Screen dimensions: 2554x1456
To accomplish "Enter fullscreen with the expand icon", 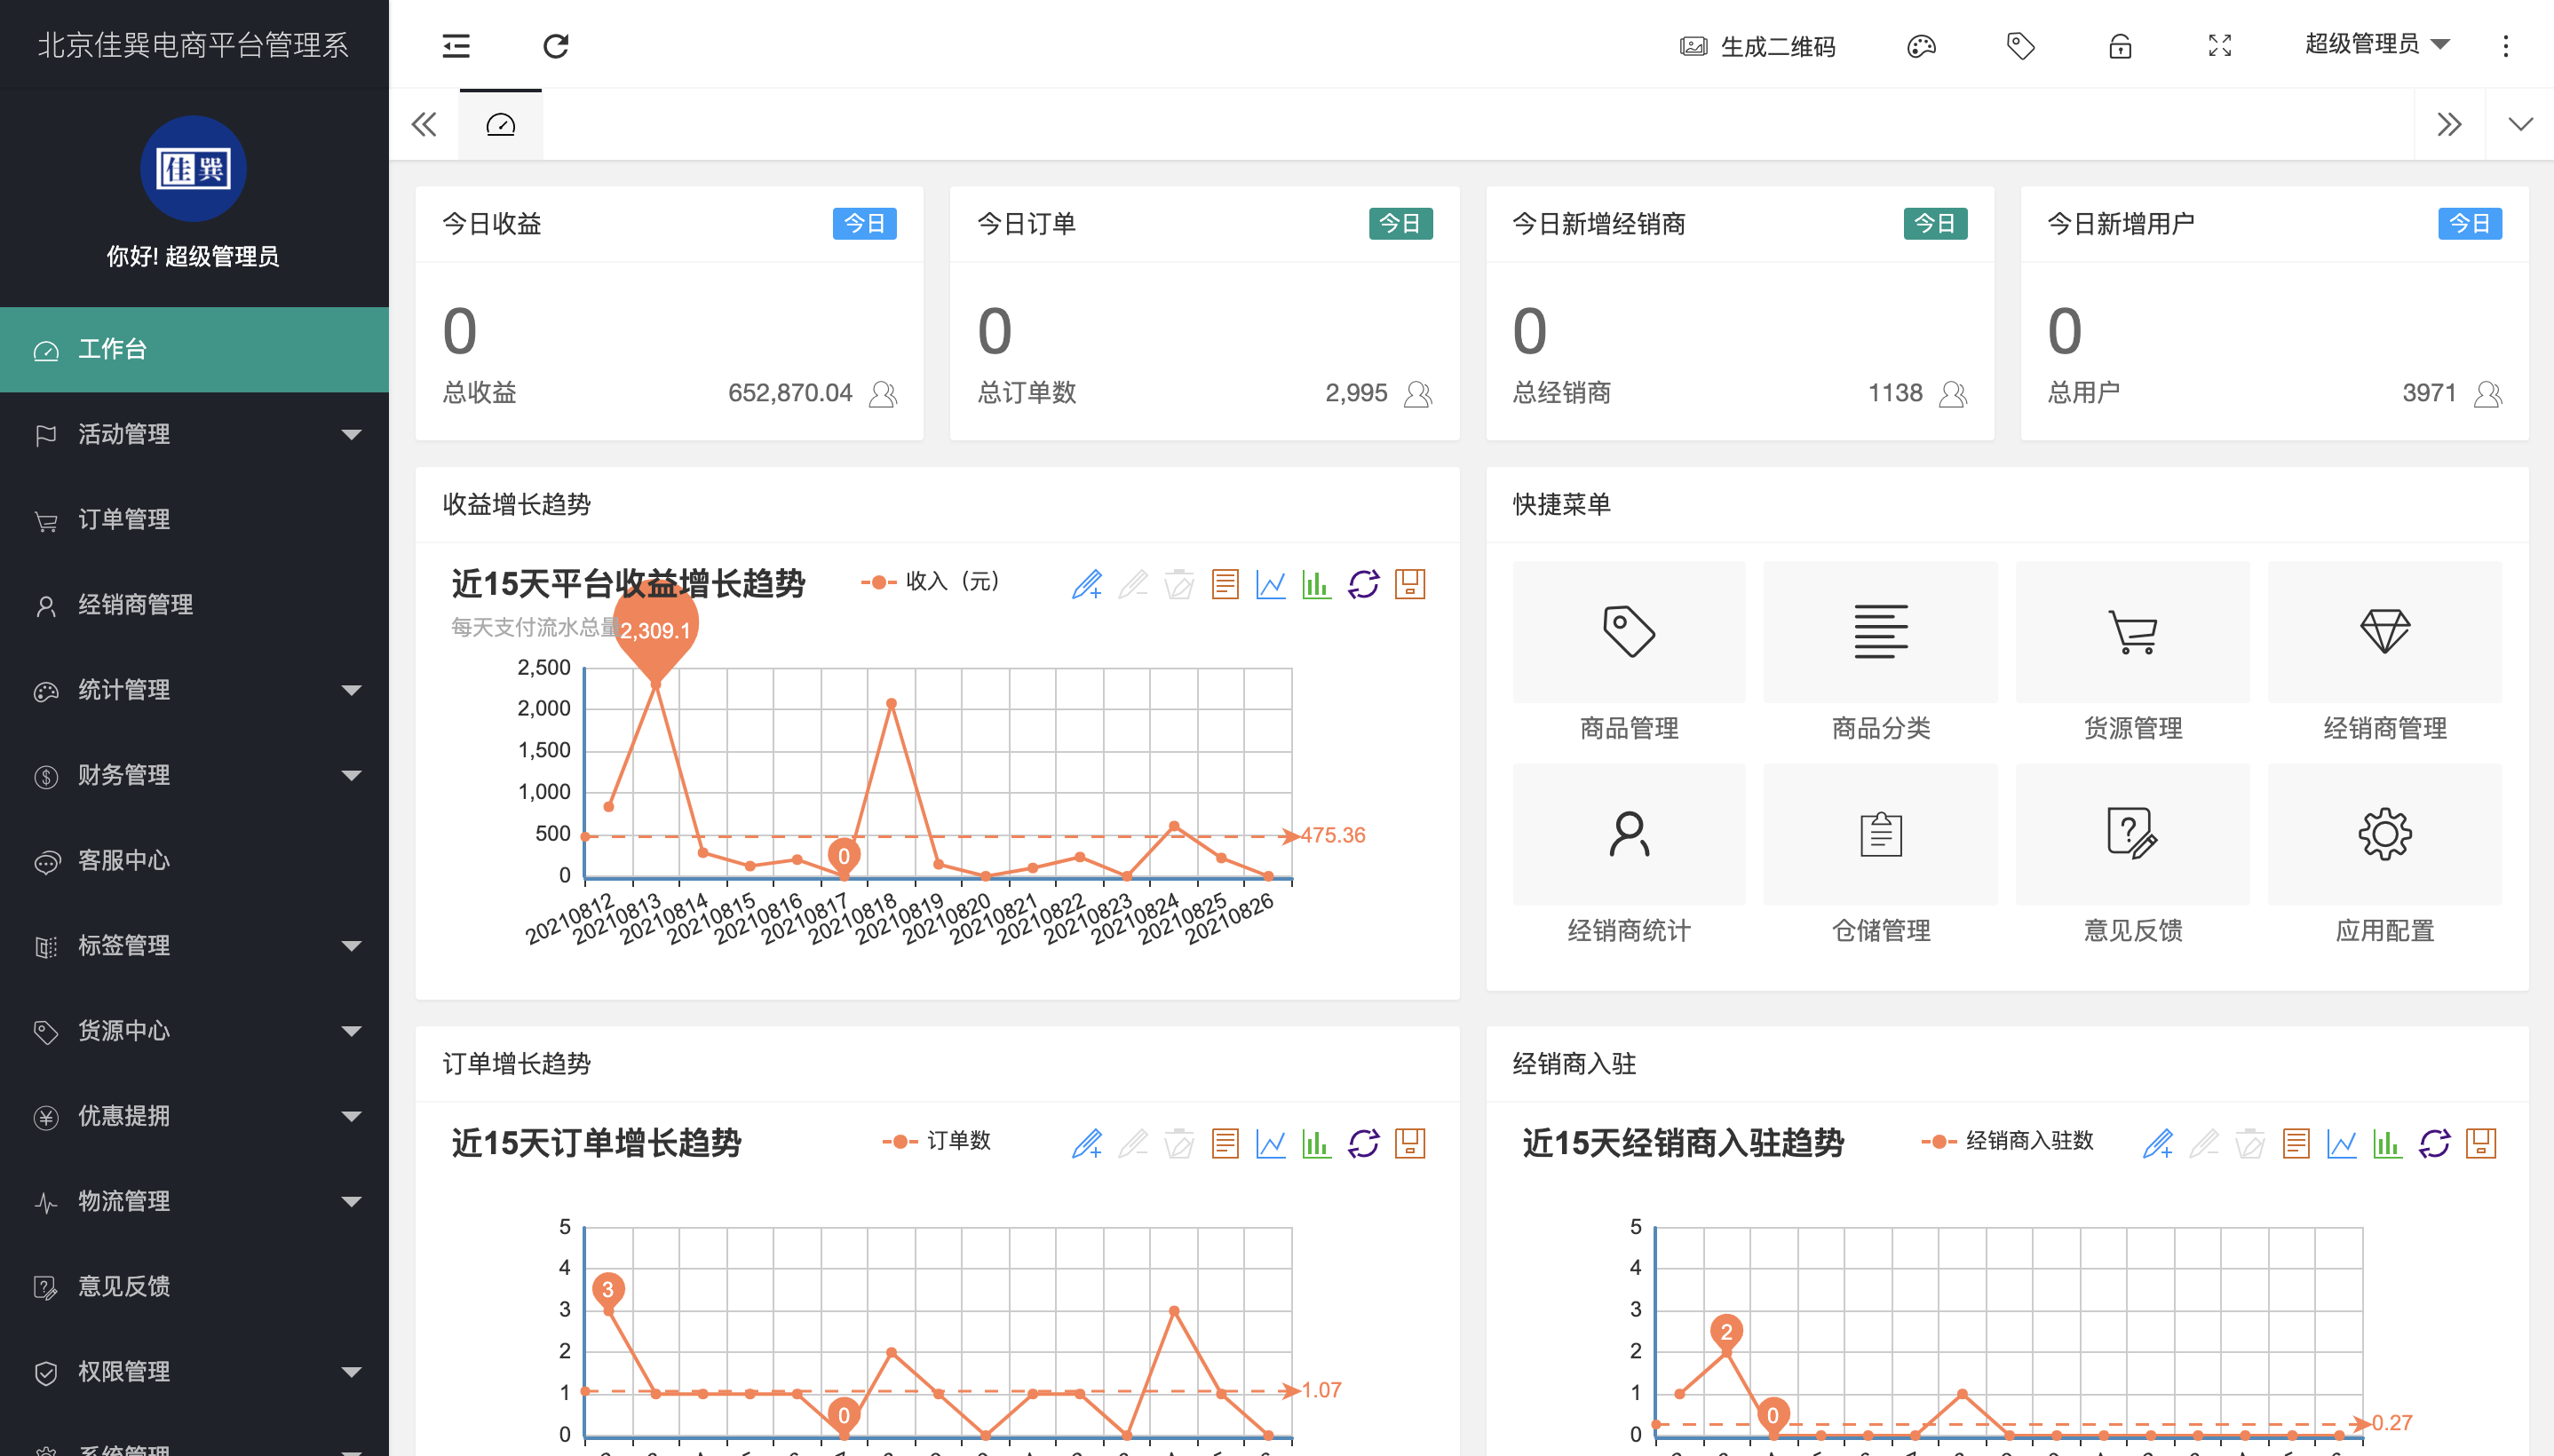I will [x=2220, y=46].
